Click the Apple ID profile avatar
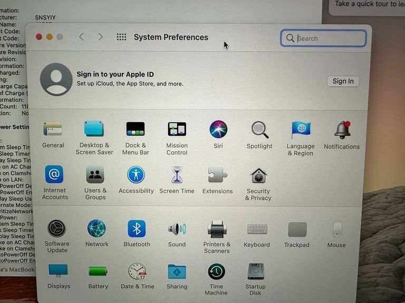Image resolution: width=405 pixels, height=303 pixels. 56,79
